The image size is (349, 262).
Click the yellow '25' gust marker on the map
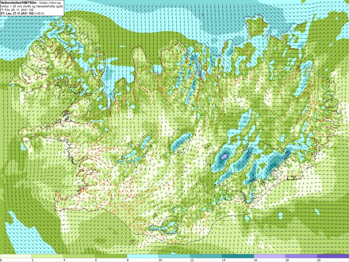point(190,67)
